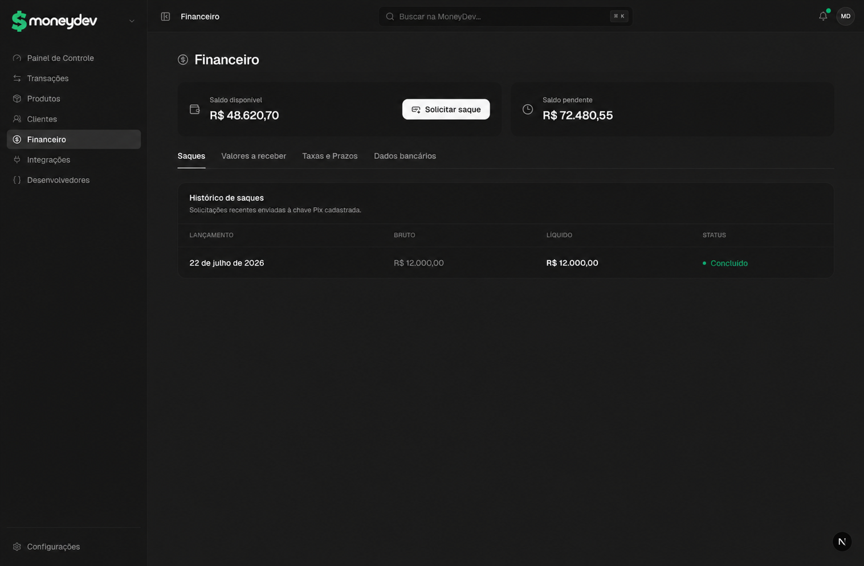
Task: Open the MD user avatar menu
Action: pyautogui.click(x=846, y=17)
